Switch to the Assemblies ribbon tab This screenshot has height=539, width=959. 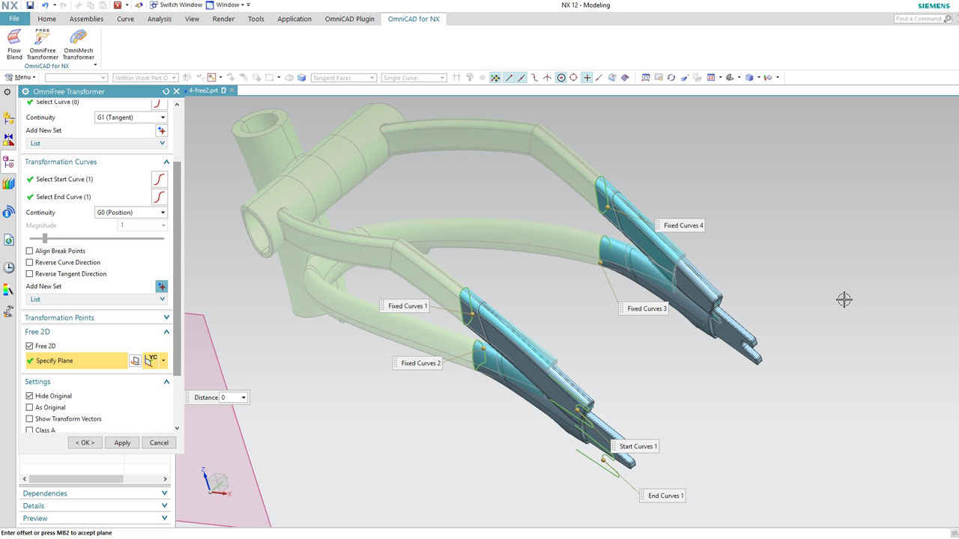point(86,19)
